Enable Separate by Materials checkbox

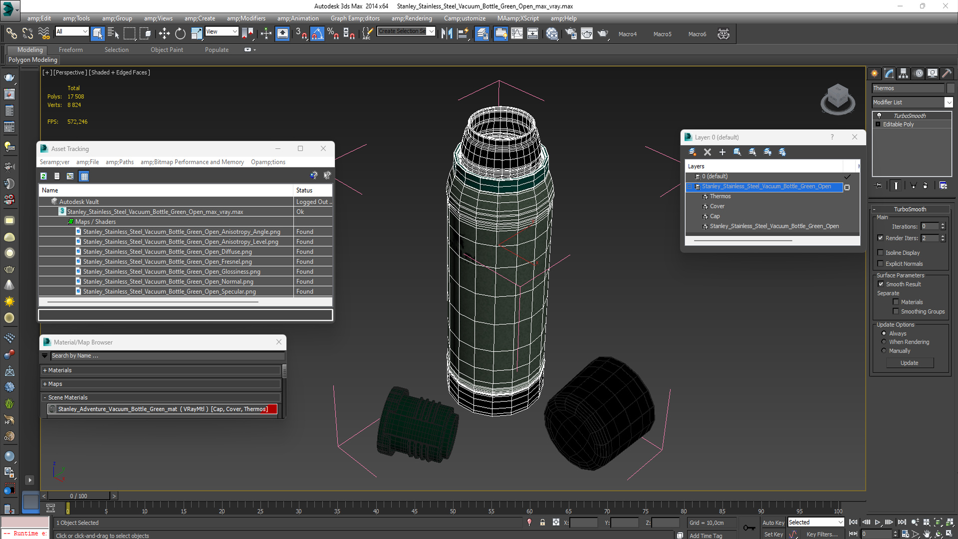point(896,302)
